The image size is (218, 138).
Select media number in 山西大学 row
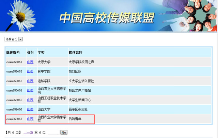[14, 109]
